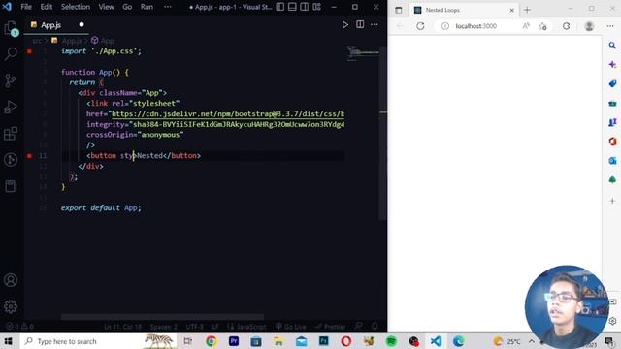Image resolution: width=621 pixels, height=349 pixels.
Task: View site information icon in address bar
Action: [x=445, y=26]
